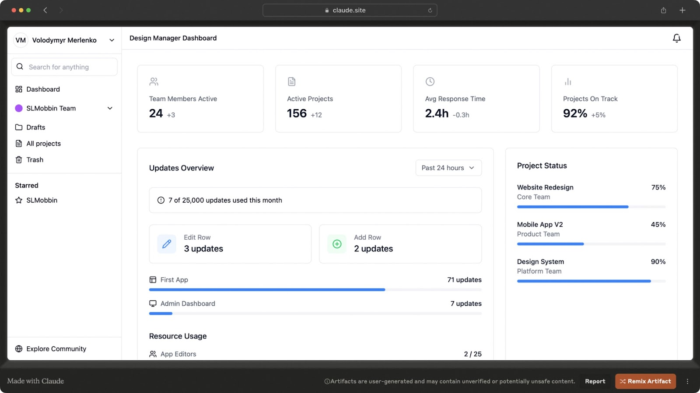Click the star icon beside SLMobbin
Screen dimensions: 700x393
coord(19,200)
